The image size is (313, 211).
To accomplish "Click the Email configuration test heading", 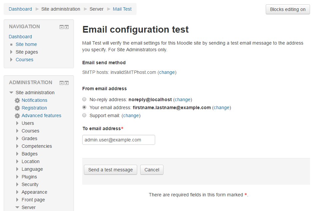I will click(x=135, y=30).
